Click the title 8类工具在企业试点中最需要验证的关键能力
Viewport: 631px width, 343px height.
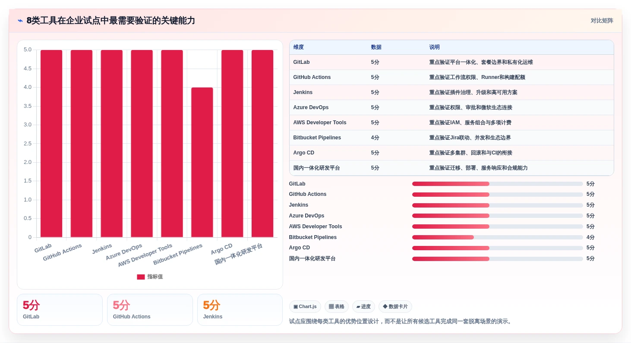pyautogui.click(x=111, y=20)
